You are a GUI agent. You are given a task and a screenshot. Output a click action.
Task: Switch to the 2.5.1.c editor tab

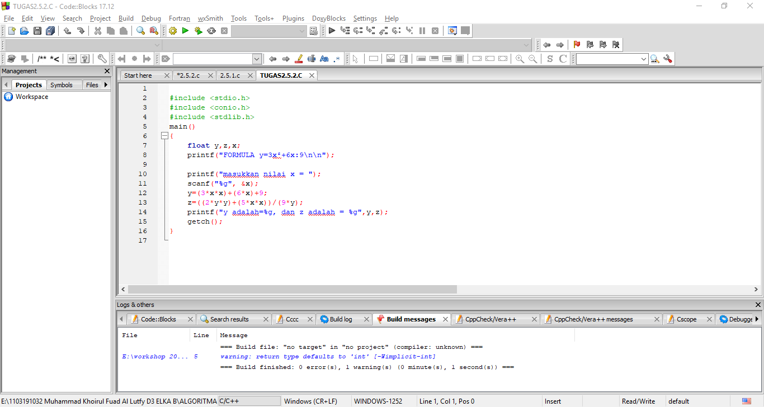pyautogui.click(x=230, y=75)
